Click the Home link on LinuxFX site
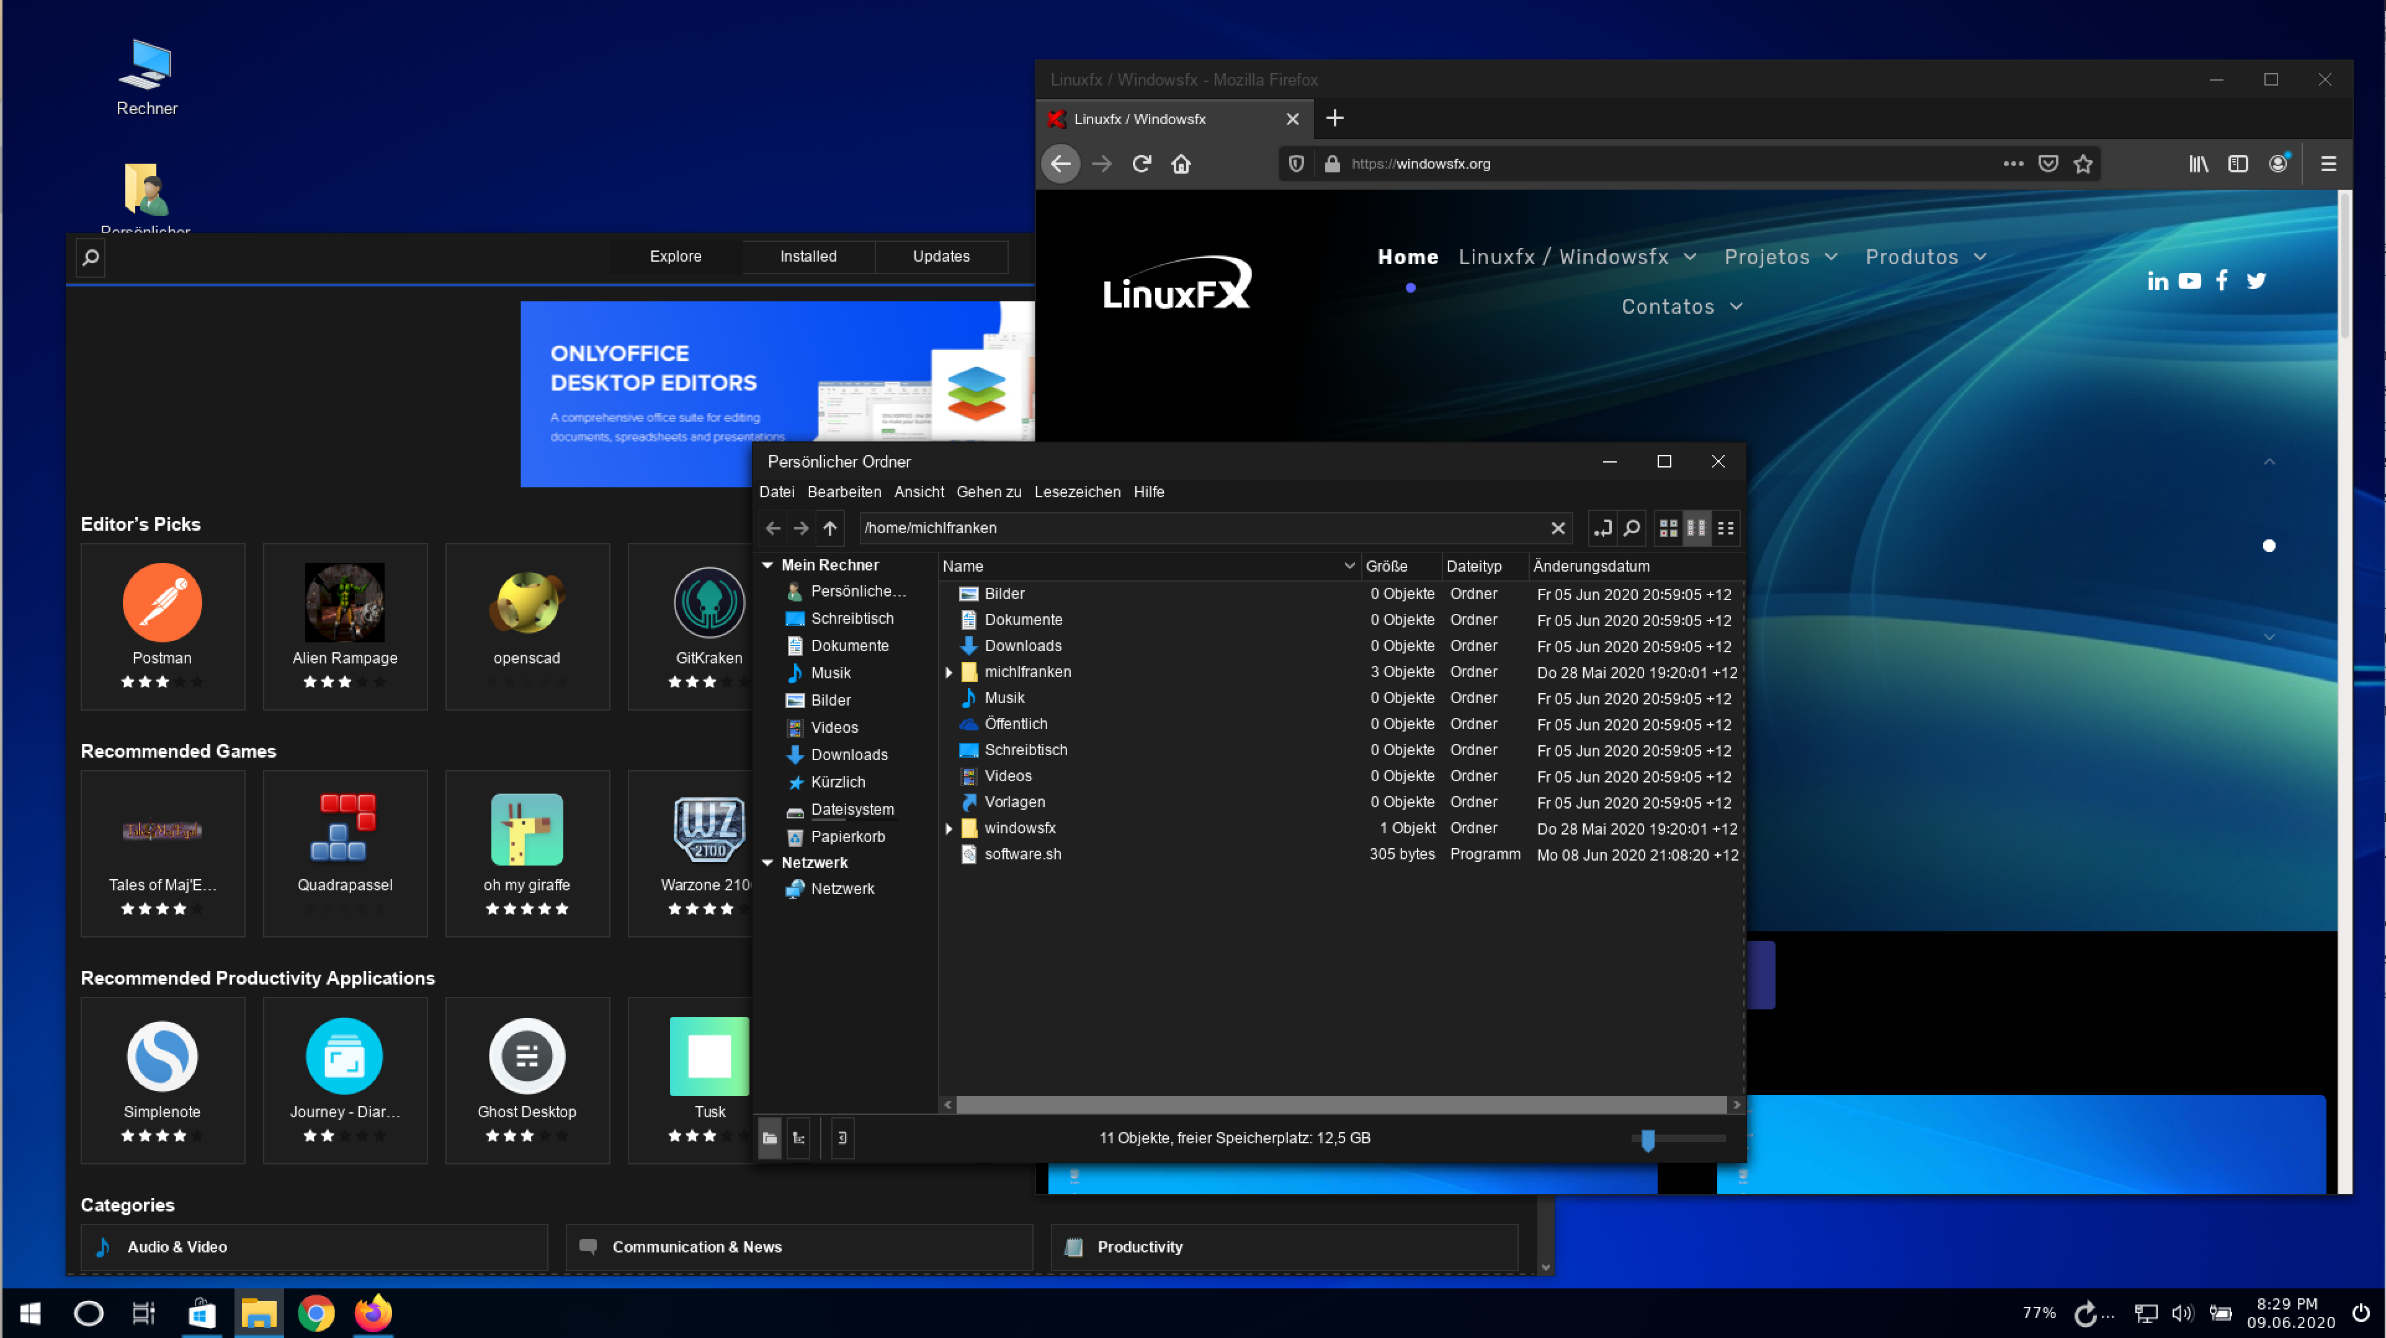2386x1338 pixels. pyautogui.click(x=1408, y=257)
